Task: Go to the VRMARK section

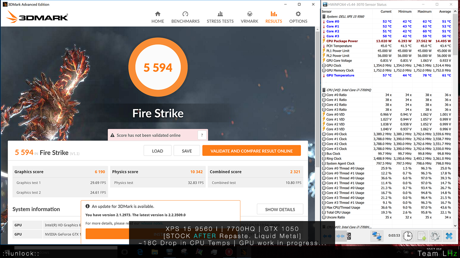Action: coord(249,17)
